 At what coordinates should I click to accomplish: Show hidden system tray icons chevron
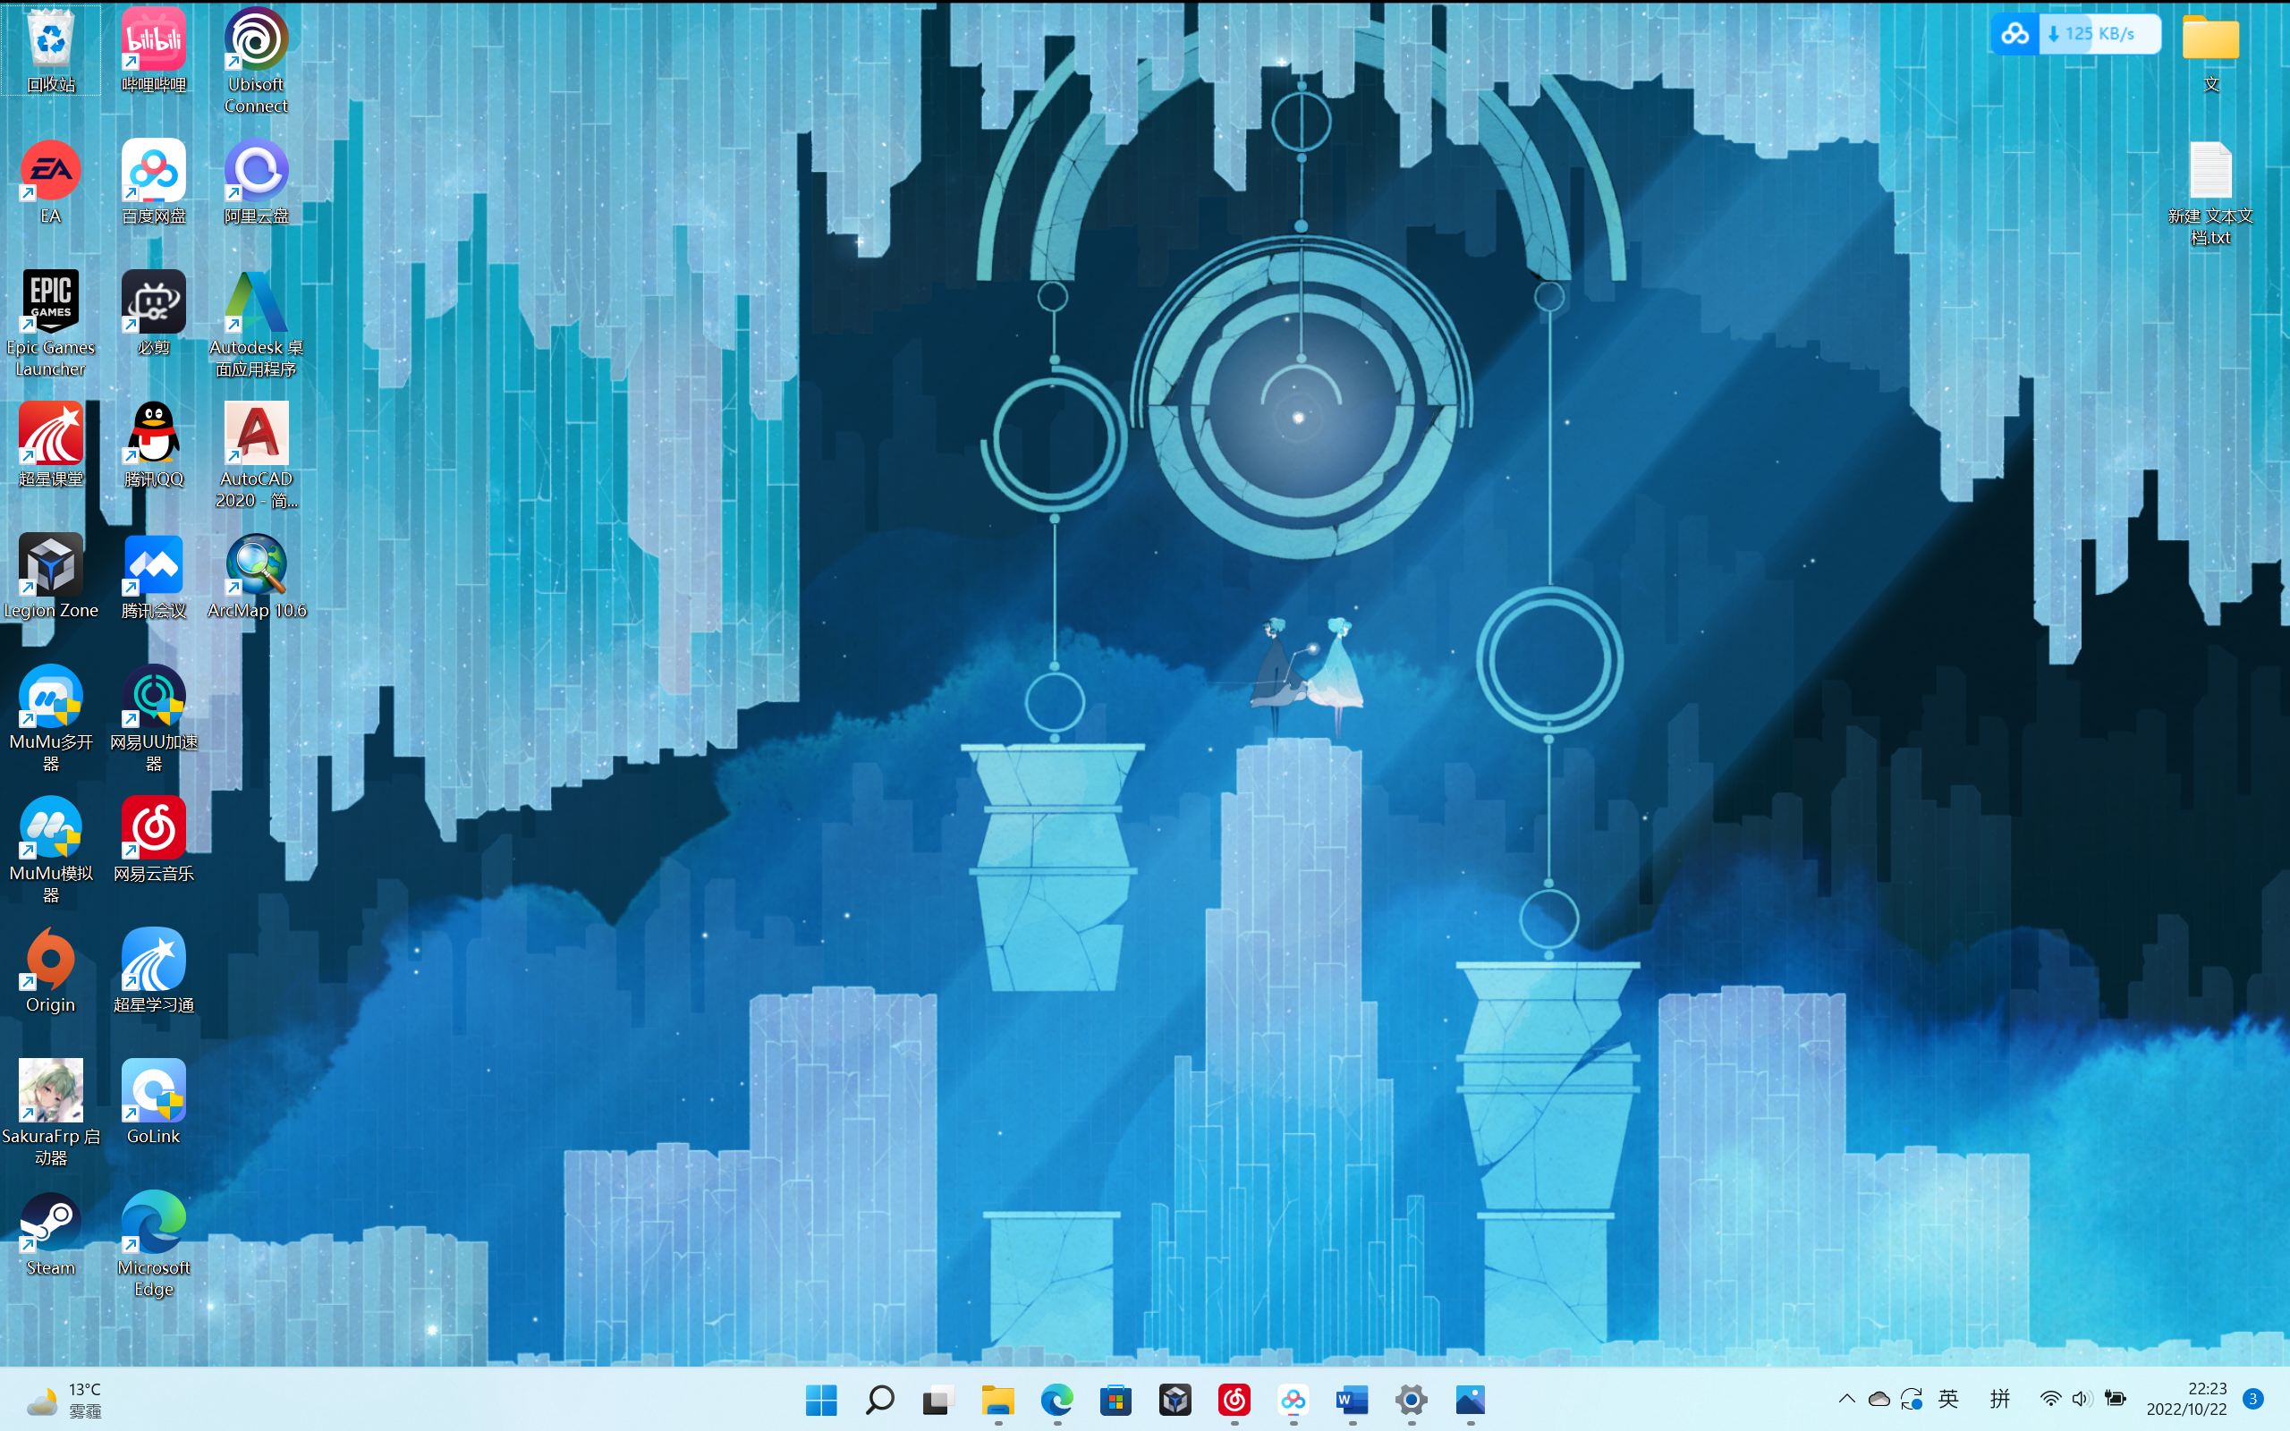click(1846, 1399)
